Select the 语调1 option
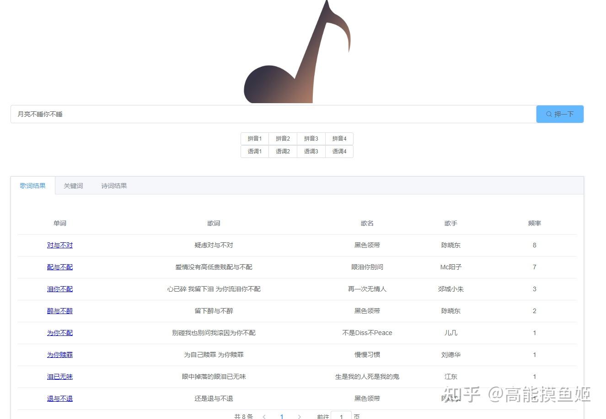The height and width of the screenshot is (419, 606). click(255, 152)
